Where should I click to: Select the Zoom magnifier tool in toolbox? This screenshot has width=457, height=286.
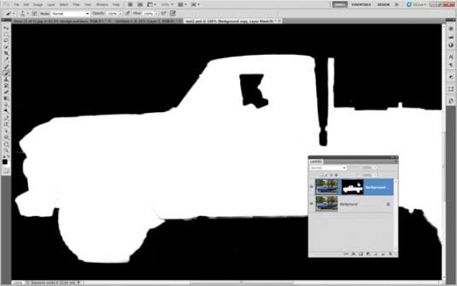(x=6, y=150)
